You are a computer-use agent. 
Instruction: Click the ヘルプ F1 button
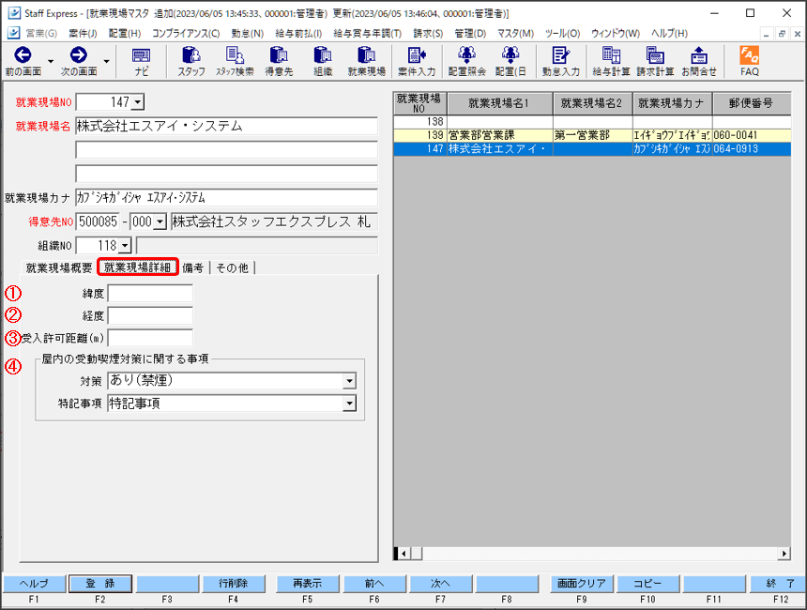tap(34, 584)
